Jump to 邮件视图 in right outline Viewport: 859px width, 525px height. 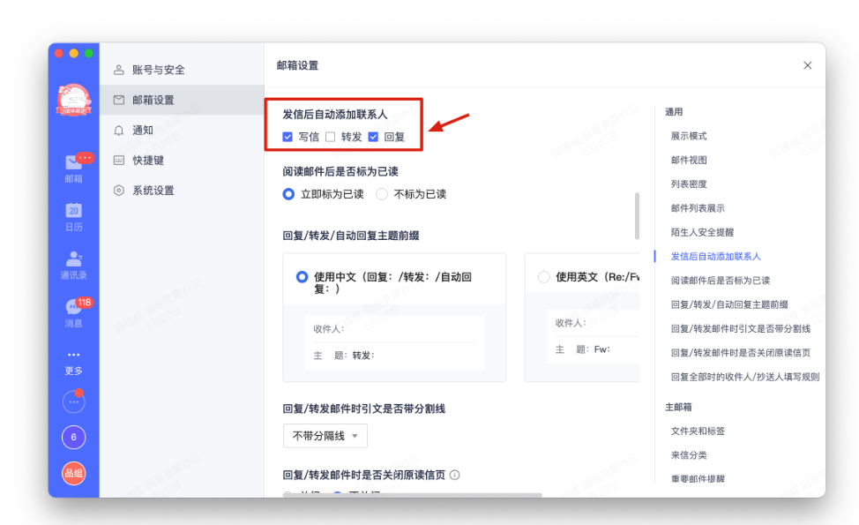689,160
